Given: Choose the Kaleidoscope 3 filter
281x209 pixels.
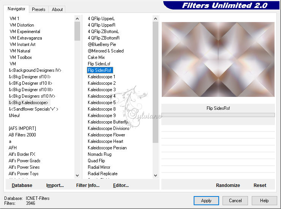Looking at the screenshot, I should [x=102, y=90].
